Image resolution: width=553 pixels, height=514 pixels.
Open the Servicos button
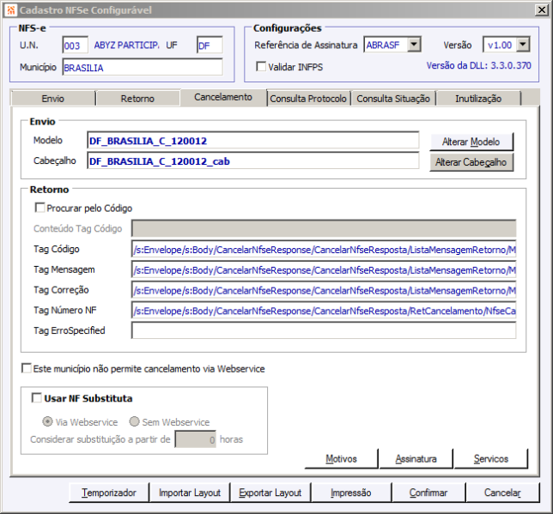491,458
